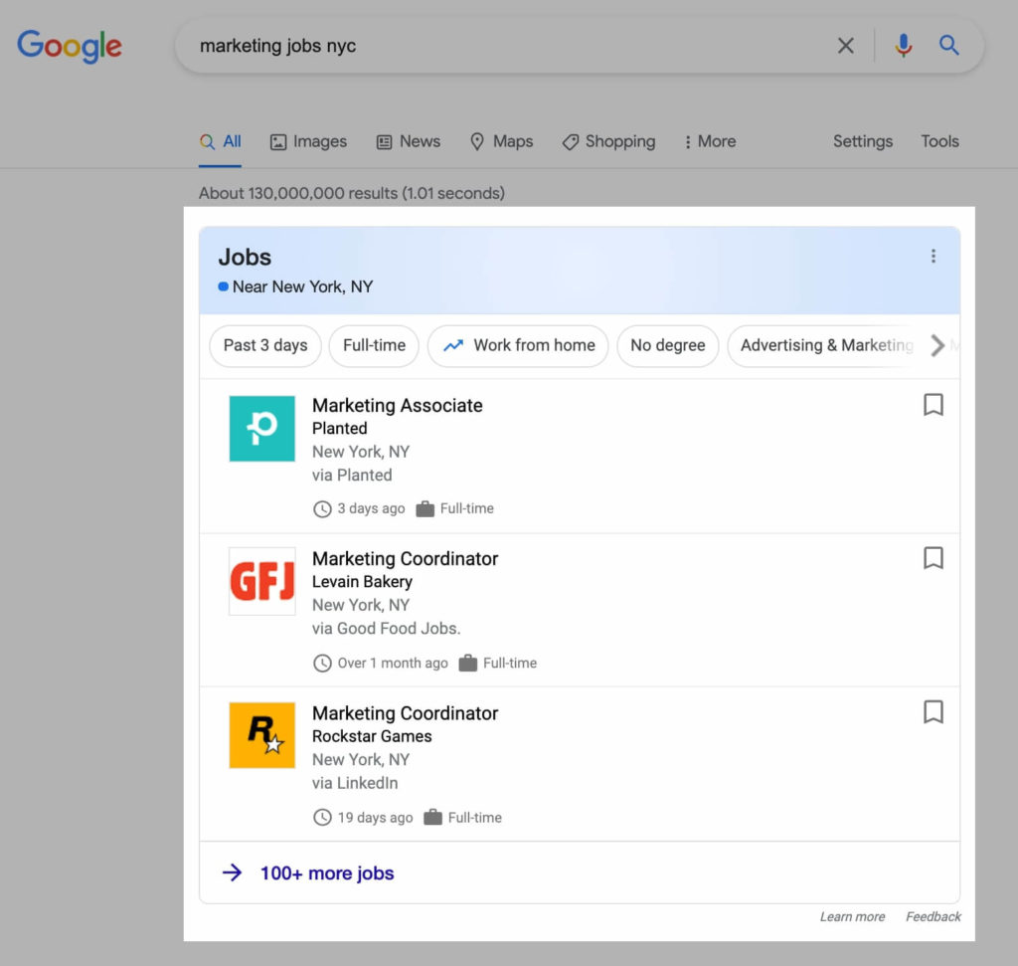The height and width of the screenshot is (966, 1018).
Task: Send Feedback on job results
Action: [x=933, y=916]
